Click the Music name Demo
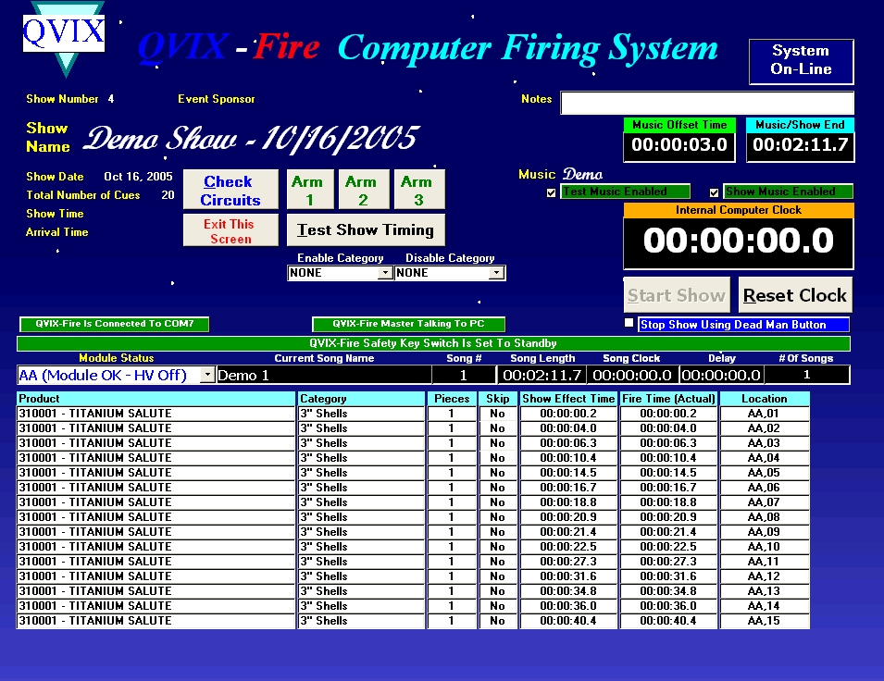 pyautogui.click(x=582, y=174)
